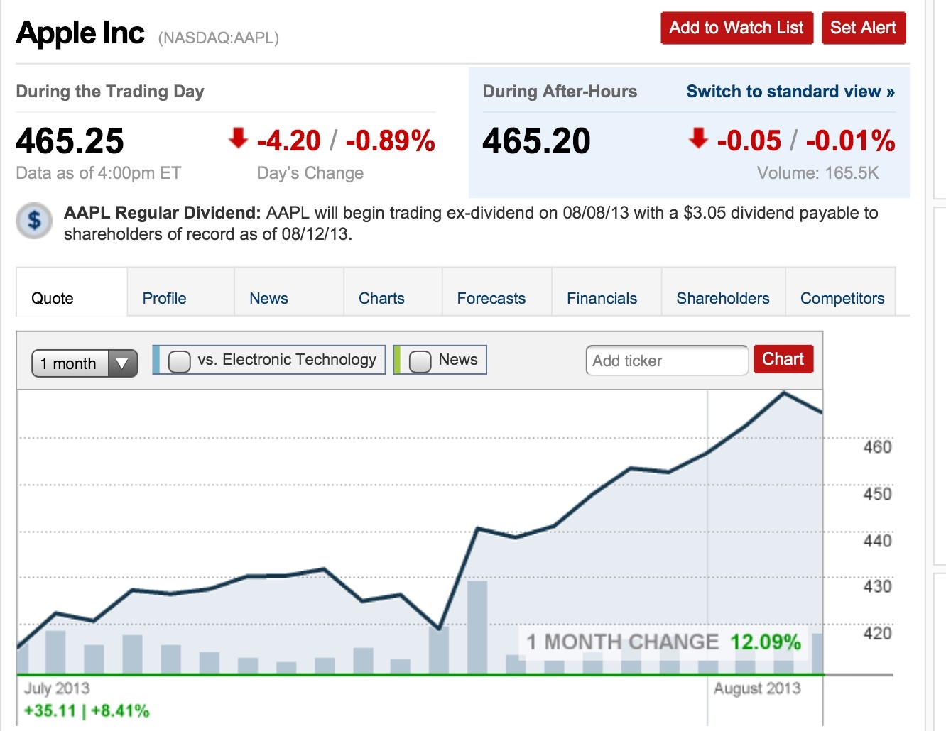
Task: Click the red down arrow beside -4.20
Action: tap(238, 138)
